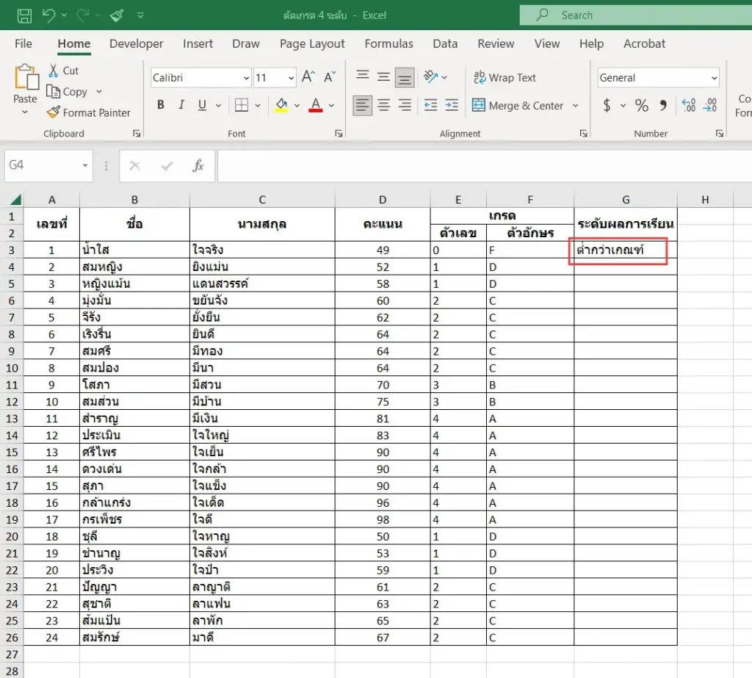Toggle Wrap Text for cell
This screenshot has height=678, width=752.
[505, 77]
